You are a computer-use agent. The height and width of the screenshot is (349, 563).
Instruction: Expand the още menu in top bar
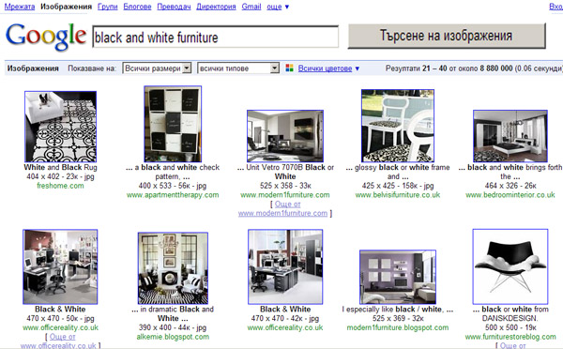(278, 7)
